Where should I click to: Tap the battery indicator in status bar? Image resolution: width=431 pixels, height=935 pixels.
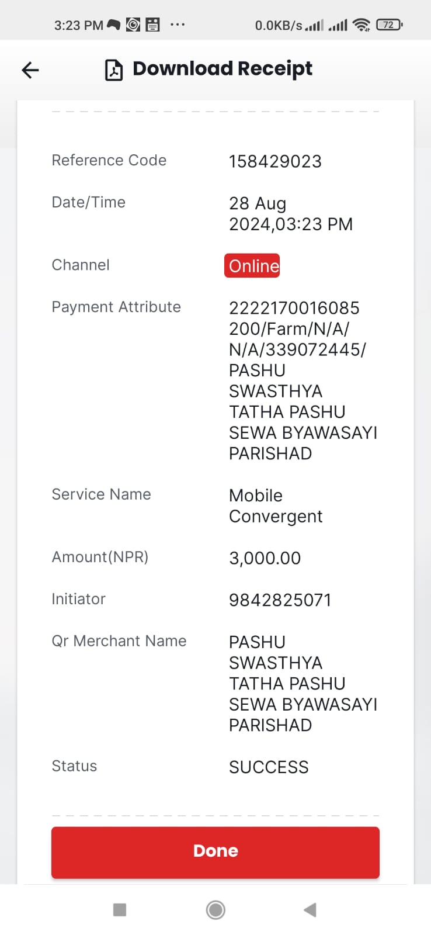[x=390, y=25]
